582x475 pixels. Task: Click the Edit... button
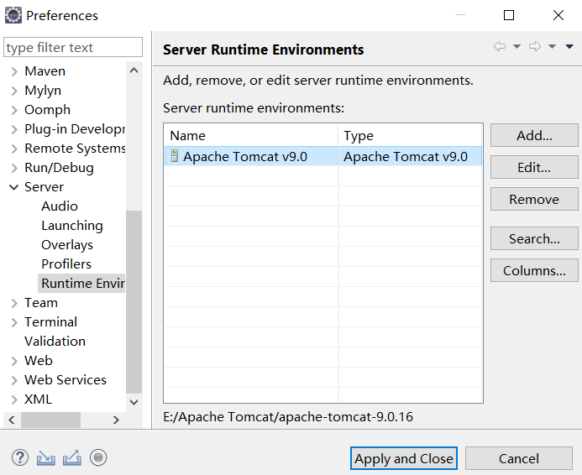534,167
